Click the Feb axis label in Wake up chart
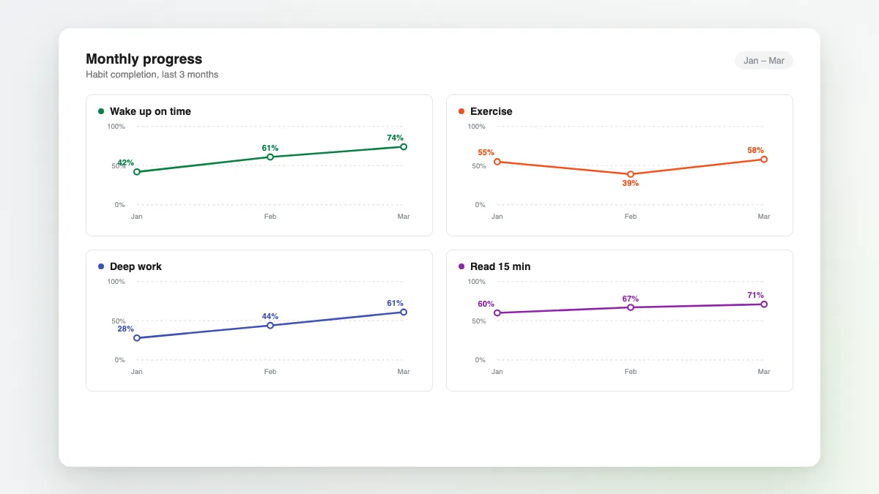Viewport: 879px width, 494px height. (x=270, y=217)
